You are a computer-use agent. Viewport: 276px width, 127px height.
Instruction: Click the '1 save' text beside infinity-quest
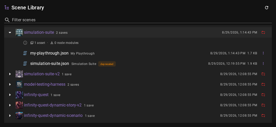pos(56,95)
